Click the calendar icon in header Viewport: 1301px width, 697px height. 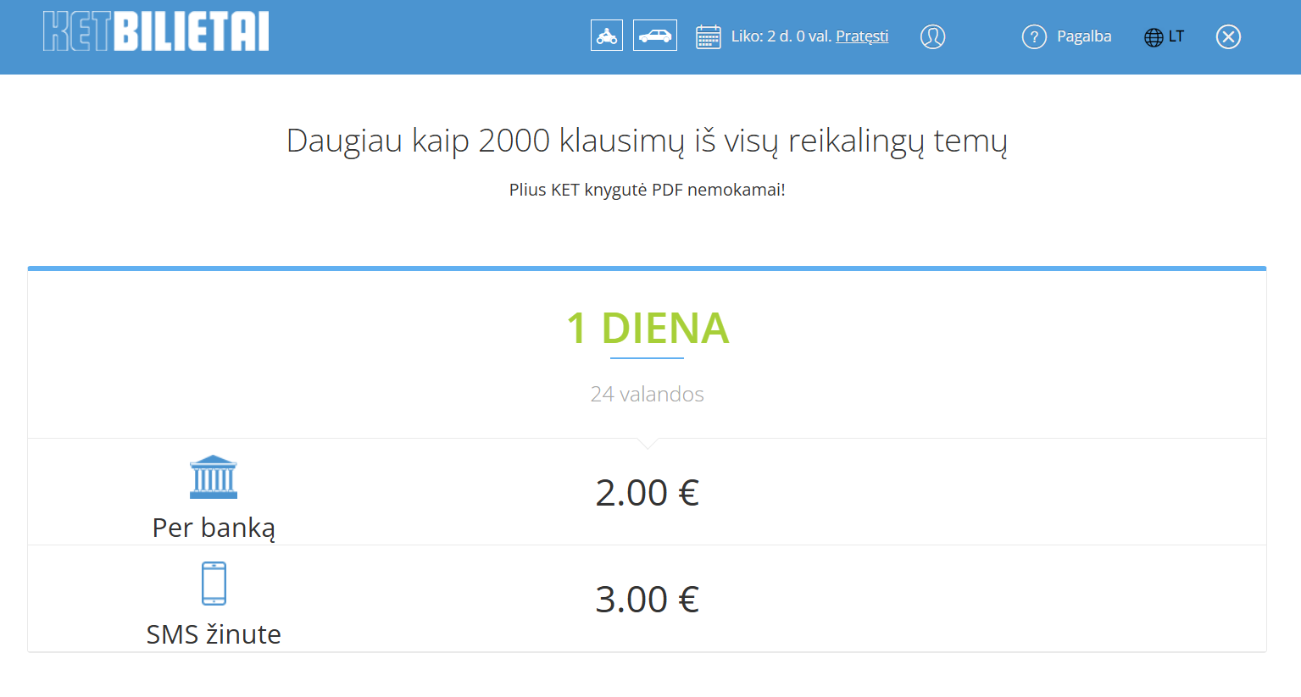(708, 36)
